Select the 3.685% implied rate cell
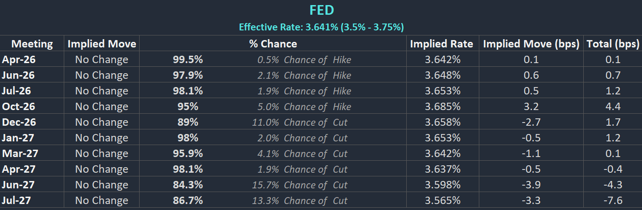 click(442, 106)
